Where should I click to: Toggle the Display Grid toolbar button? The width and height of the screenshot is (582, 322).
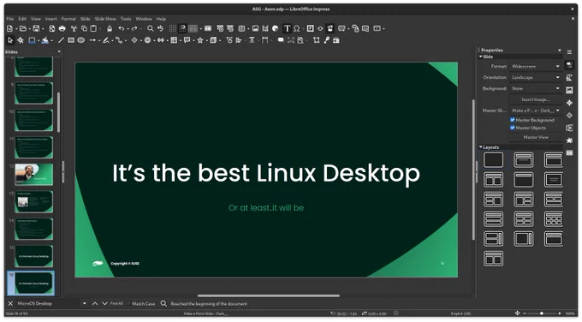click(x=172, y=28)
